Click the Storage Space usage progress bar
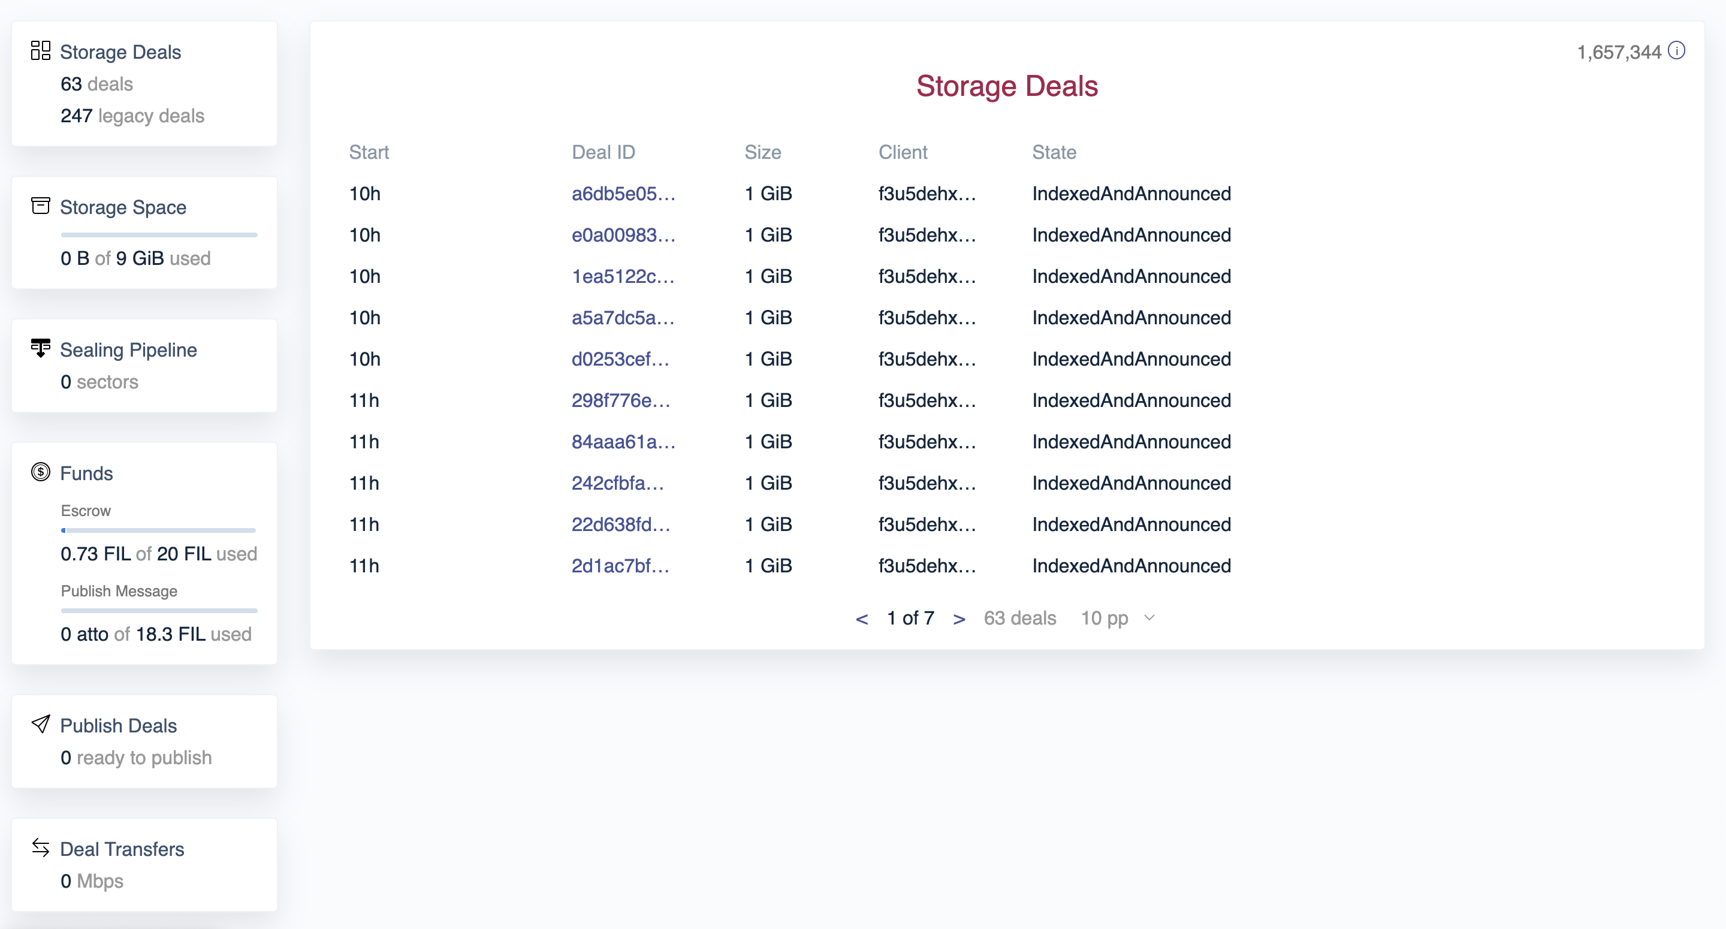The height and width of the screenshot is (929, 1726). pyautogui.click(x=159, y=236)
